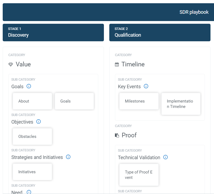Image resolution: width=214 pixels, height=194 pixels.
Task: Select the Stage 2 Qualification header
Action: click(160, 32)
